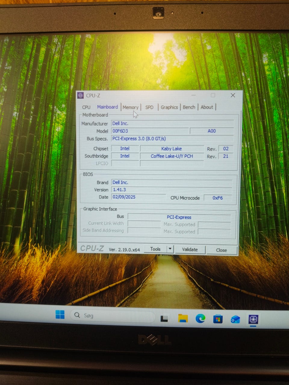Click the Southbridge vendor Intel field

point(125,156)
